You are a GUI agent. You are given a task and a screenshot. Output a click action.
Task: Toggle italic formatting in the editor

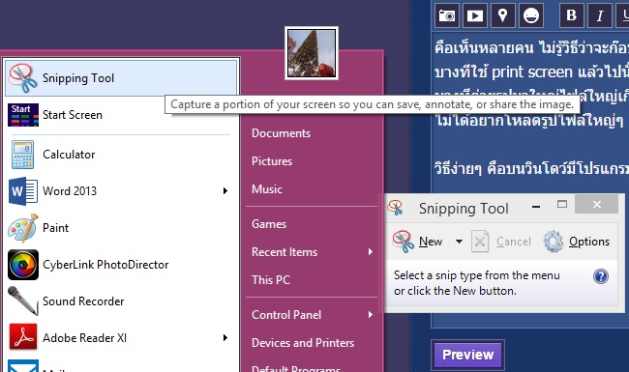(x=600, y=15)
